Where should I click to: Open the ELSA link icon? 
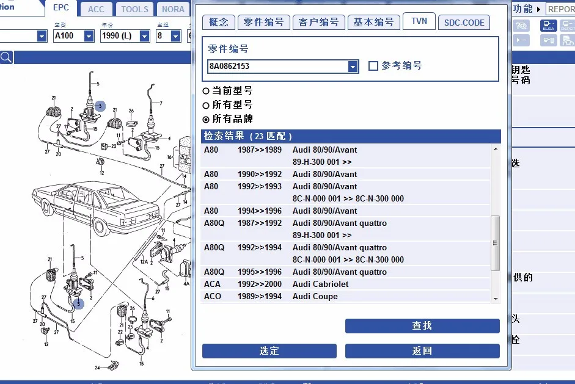coord(548,25)
